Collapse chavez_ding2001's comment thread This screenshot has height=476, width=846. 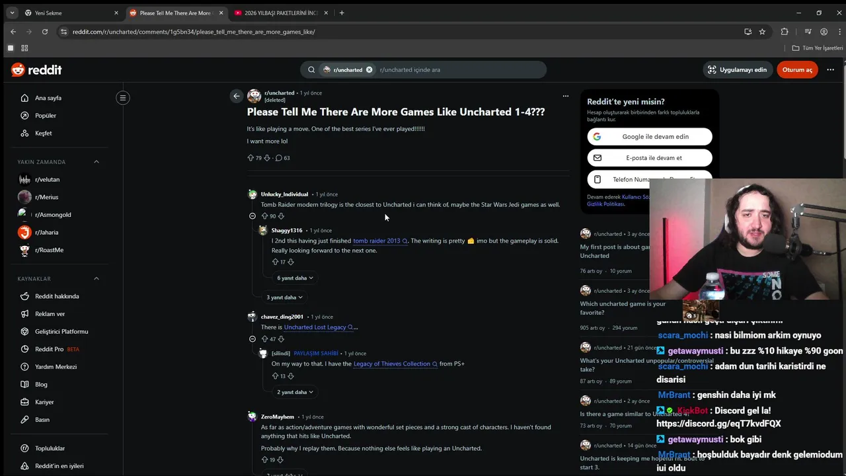(x=252, y=339)
